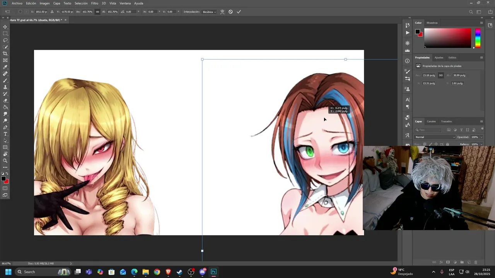The width and height of the screenshot is (495, 278).
Task: Open the Capas panel menu
Action: tap(481, 121)
